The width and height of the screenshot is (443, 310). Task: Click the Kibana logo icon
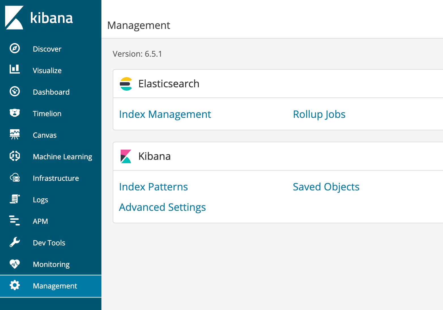[14, 18]
